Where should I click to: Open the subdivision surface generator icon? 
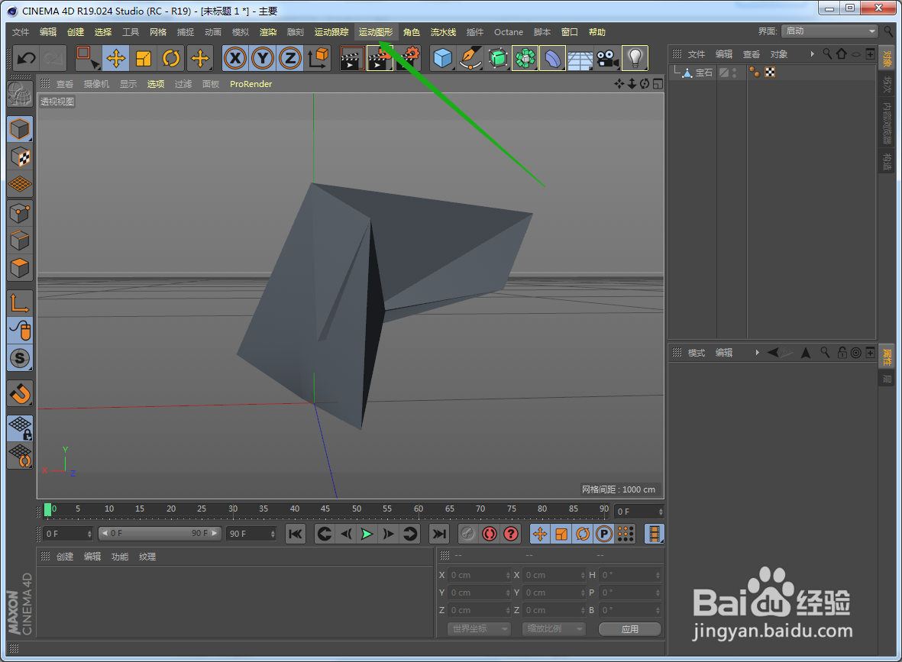click(498, 58)
